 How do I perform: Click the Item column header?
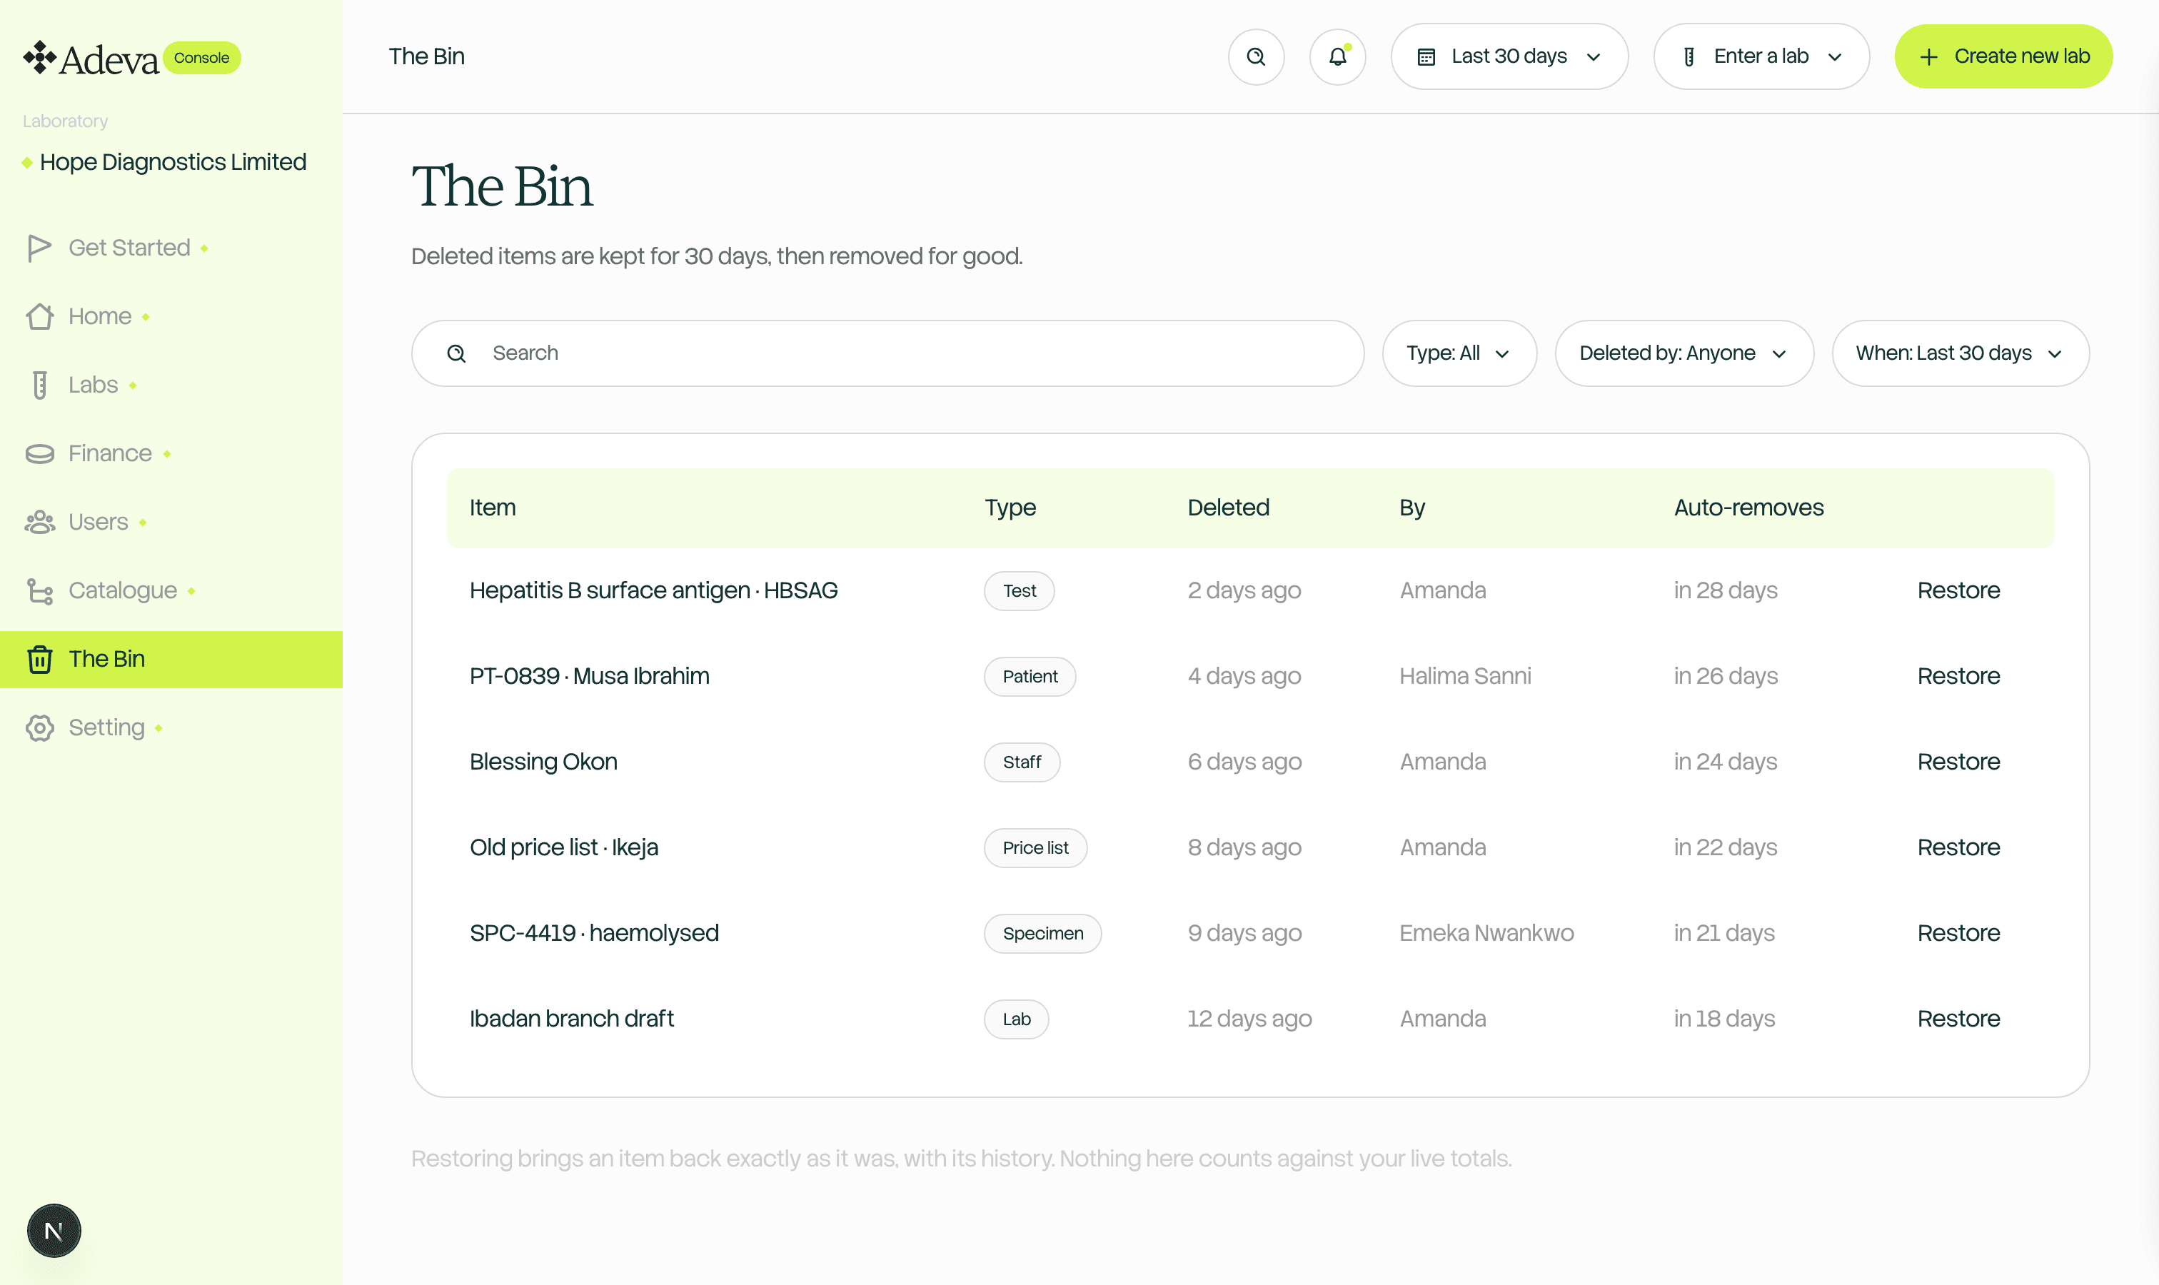pos(493,508)
